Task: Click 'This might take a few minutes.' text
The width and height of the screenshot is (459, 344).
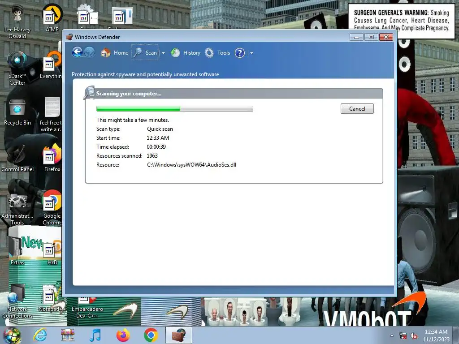Action: (x=133, y=120)
